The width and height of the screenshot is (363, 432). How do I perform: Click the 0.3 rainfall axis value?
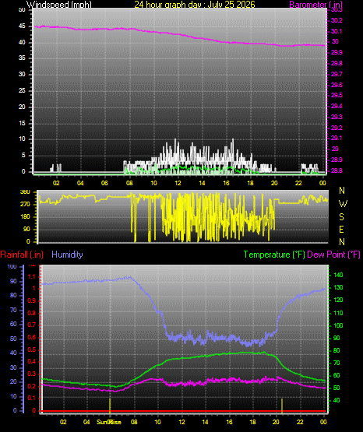(x=32, y=374)
